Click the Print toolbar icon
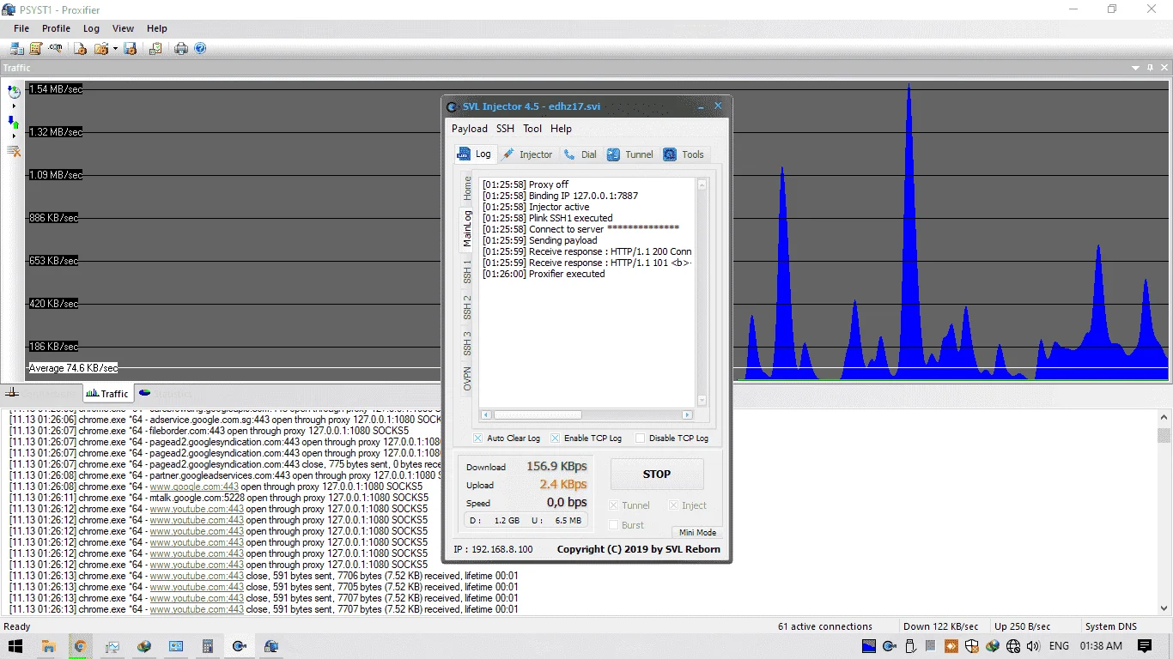Viewport: 1173px width, 659px height. click(x=181, y=48)
